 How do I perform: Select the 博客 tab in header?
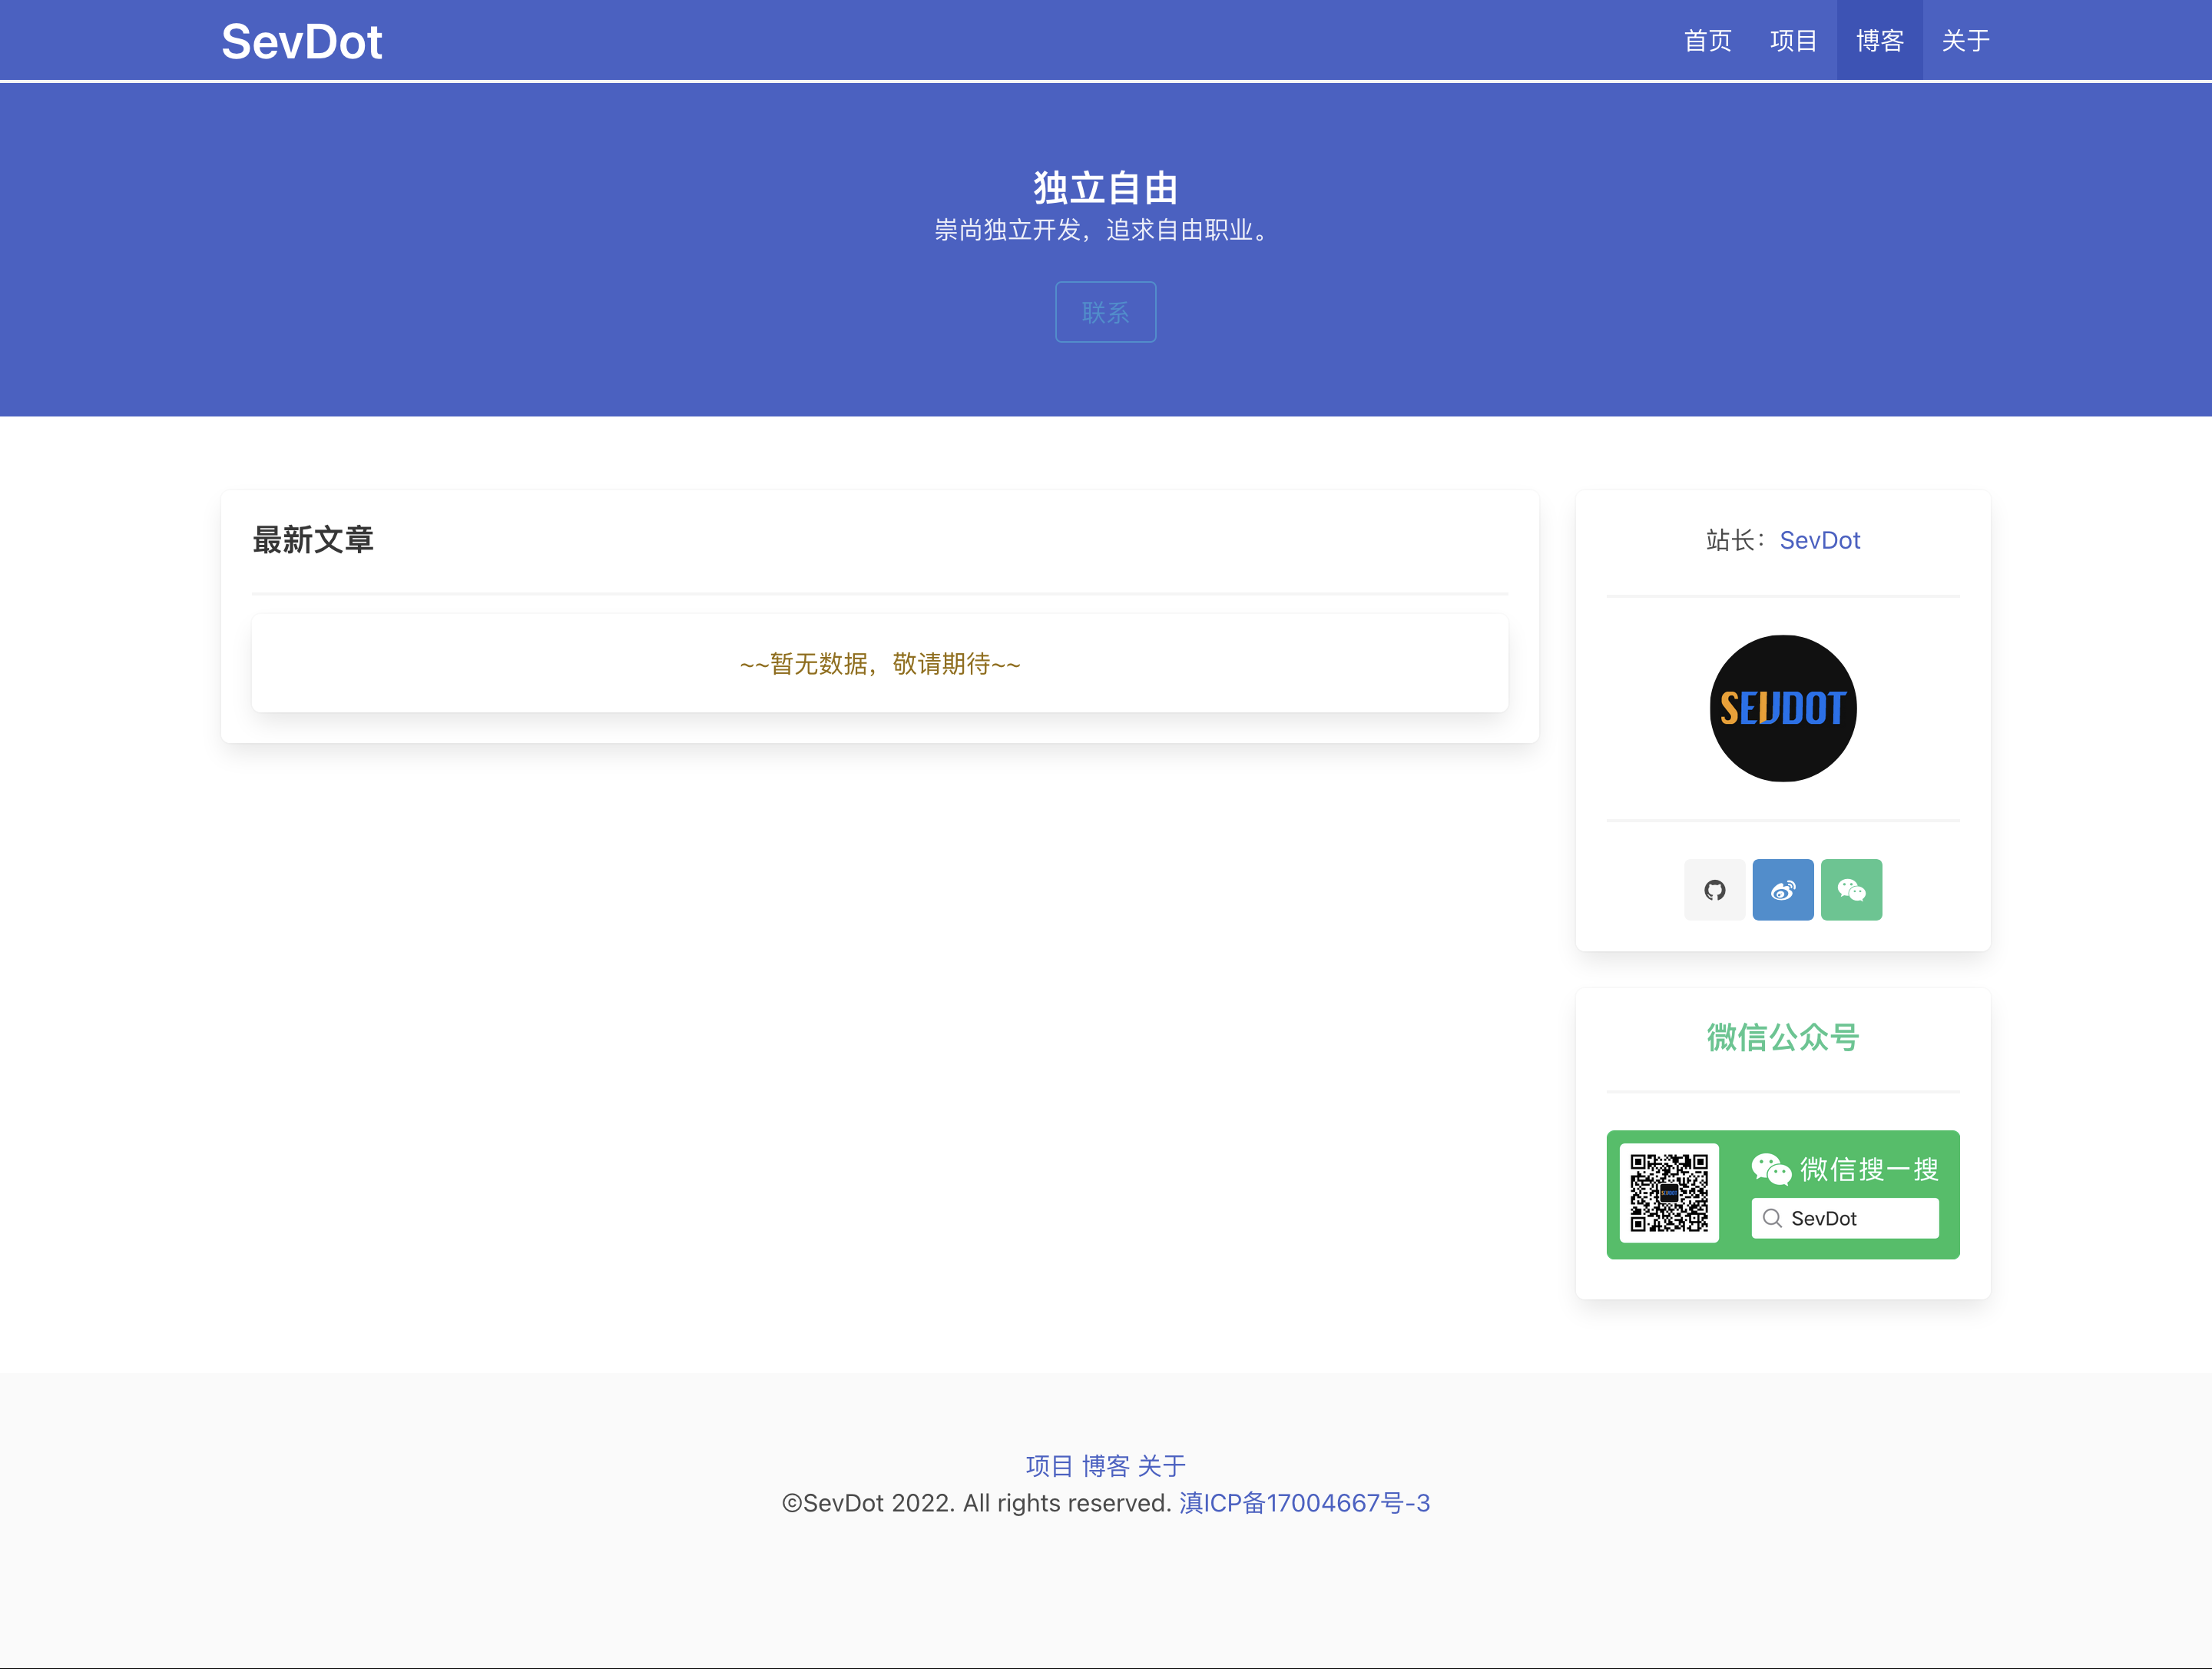tap(1879, 41)
